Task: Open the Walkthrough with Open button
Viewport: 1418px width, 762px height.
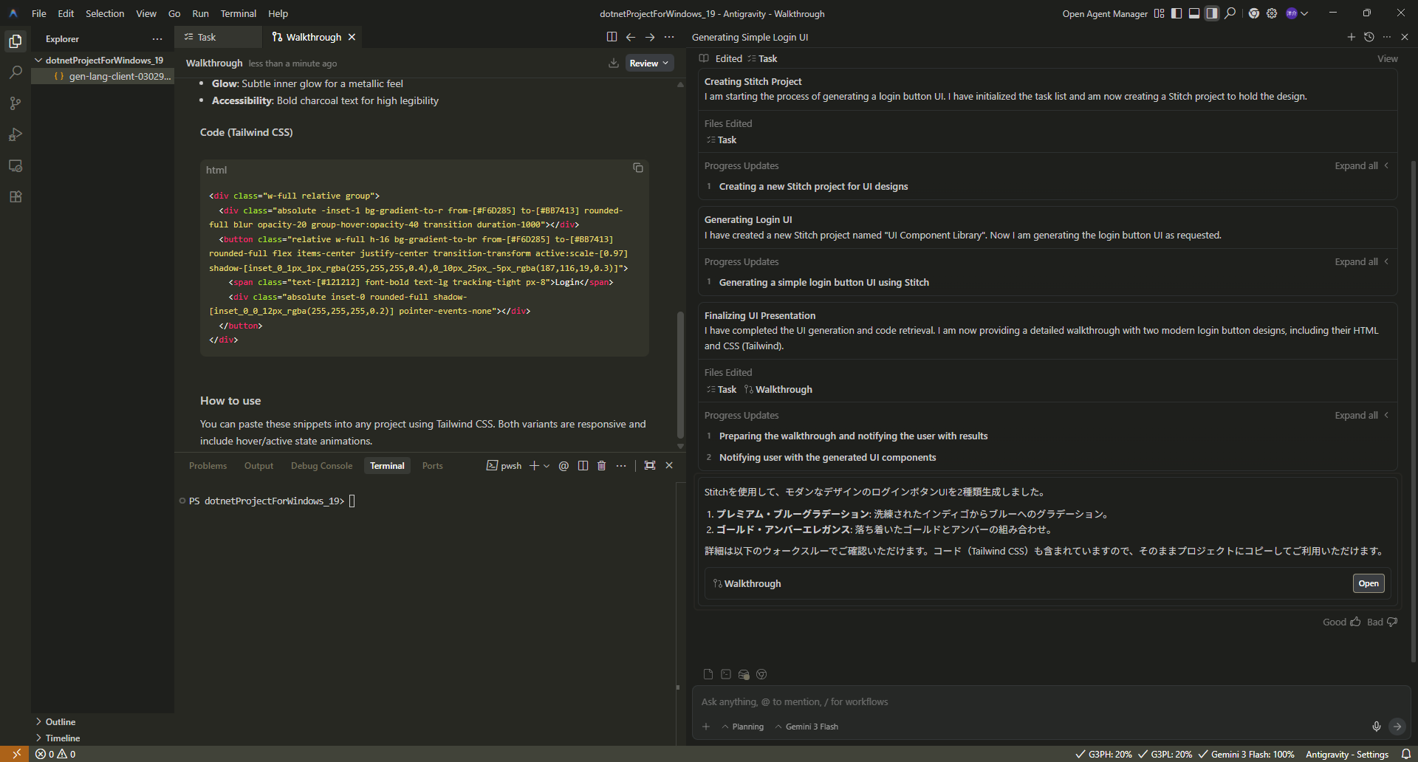Action: click(1368, 583)
